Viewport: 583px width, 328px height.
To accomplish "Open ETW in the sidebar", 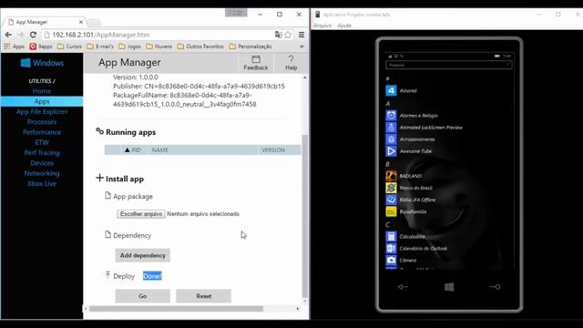I will click(x=42, y=142).
